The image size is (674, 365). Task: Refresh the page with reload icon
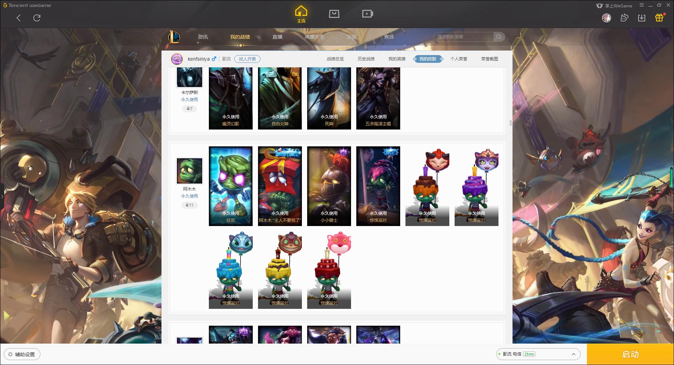(x=37, y=18)
